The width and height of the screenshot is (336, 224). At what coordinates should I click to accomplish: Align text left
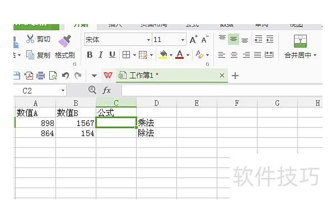(x=222, y=55)
